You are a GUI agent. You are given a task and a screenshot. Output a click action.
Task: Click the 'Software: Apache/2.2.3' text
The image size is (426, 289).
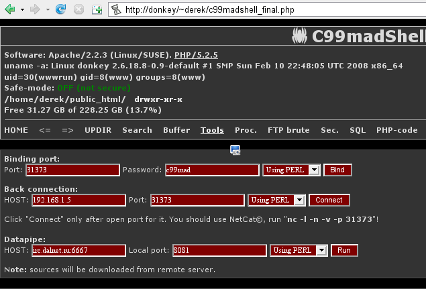click(x=88, y=55)
